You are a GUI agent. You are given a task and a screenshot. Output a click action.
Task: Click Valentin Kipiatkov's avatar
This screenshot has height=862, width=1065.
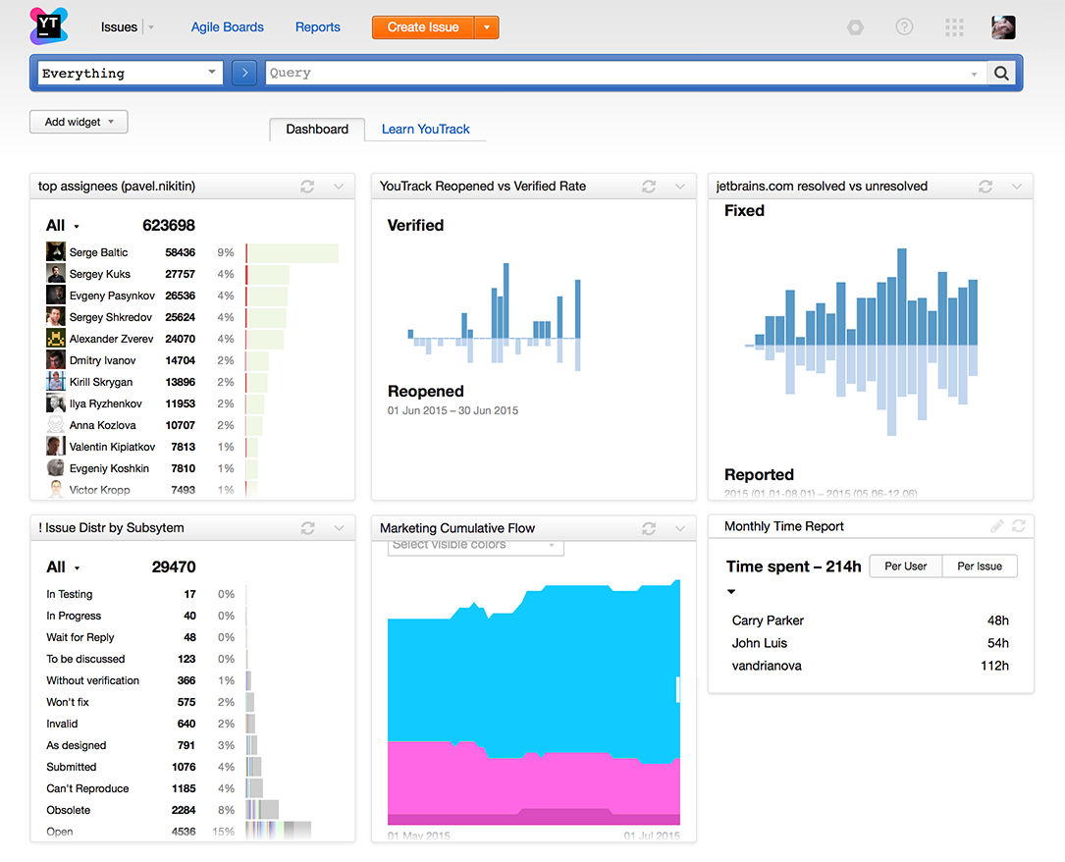click(56, 447)
